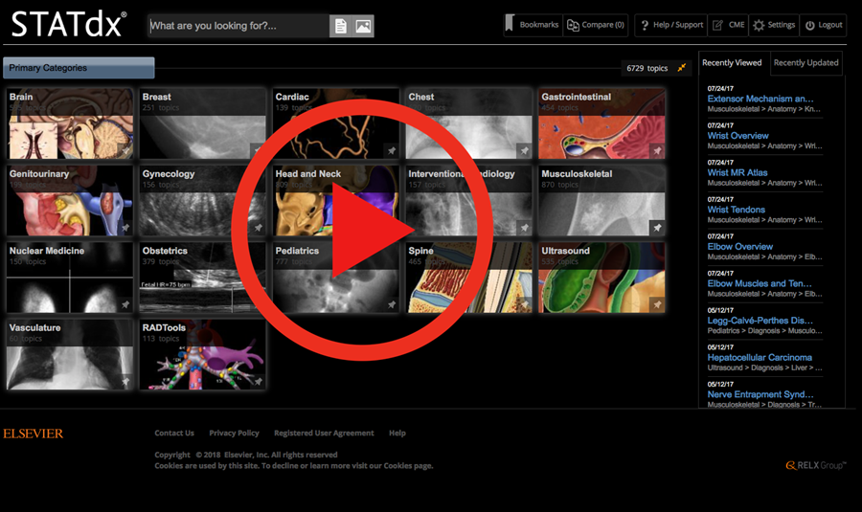
Task: Pin the Gastrointestinal category tile
Action: coord(657,150)
